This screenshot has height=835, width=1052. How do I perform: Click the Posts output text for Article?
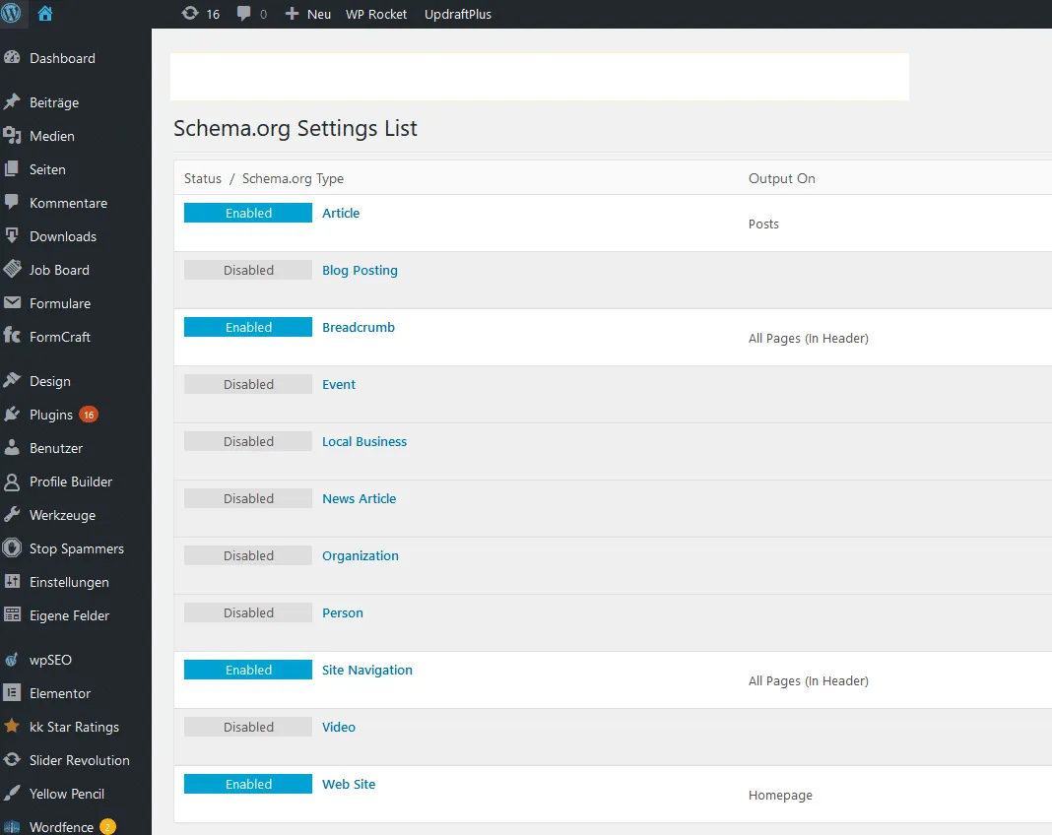point(763,224)
